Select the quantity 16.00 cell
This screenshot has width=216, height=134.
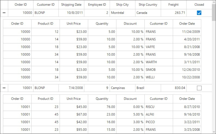coord(102,122)
